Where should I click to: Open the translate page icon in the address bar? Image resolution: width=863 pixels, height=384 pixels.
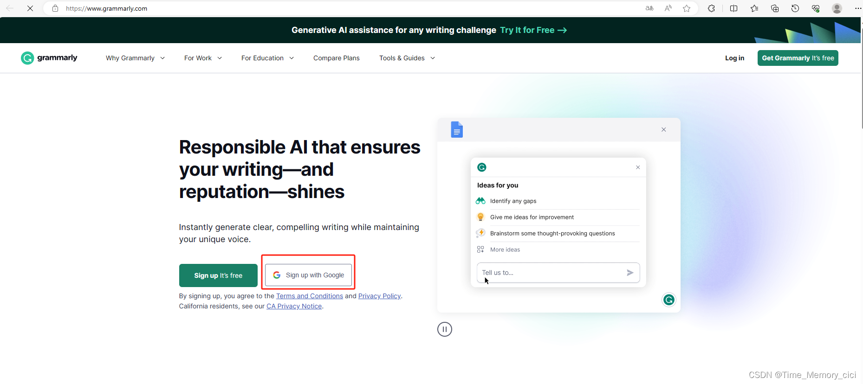pos(649,8)
